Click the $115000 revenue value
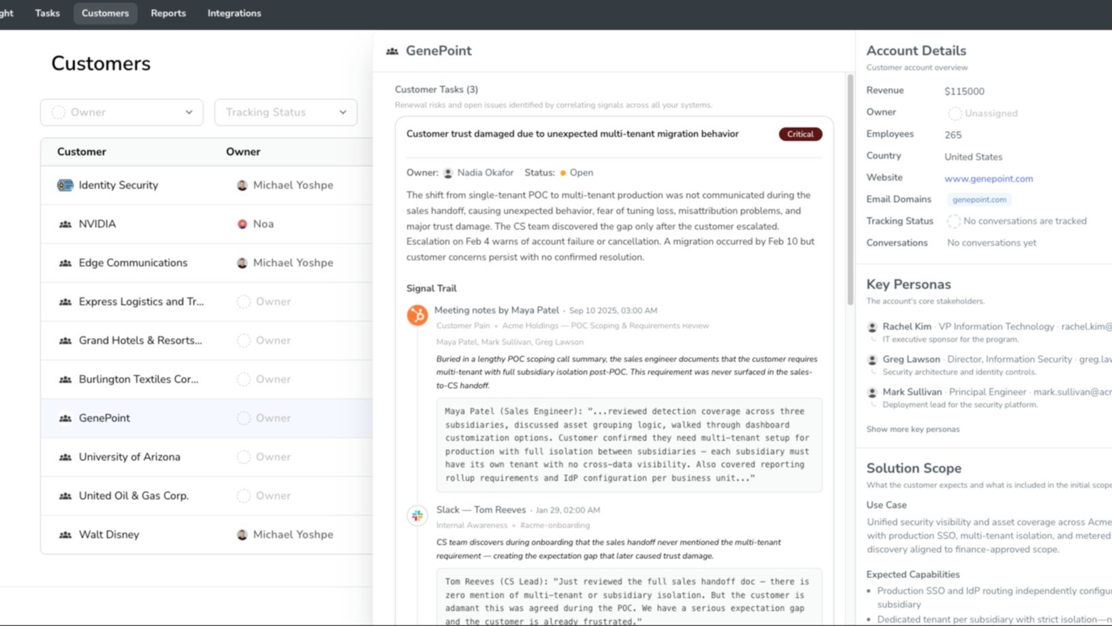 click(x=964, y=91)
